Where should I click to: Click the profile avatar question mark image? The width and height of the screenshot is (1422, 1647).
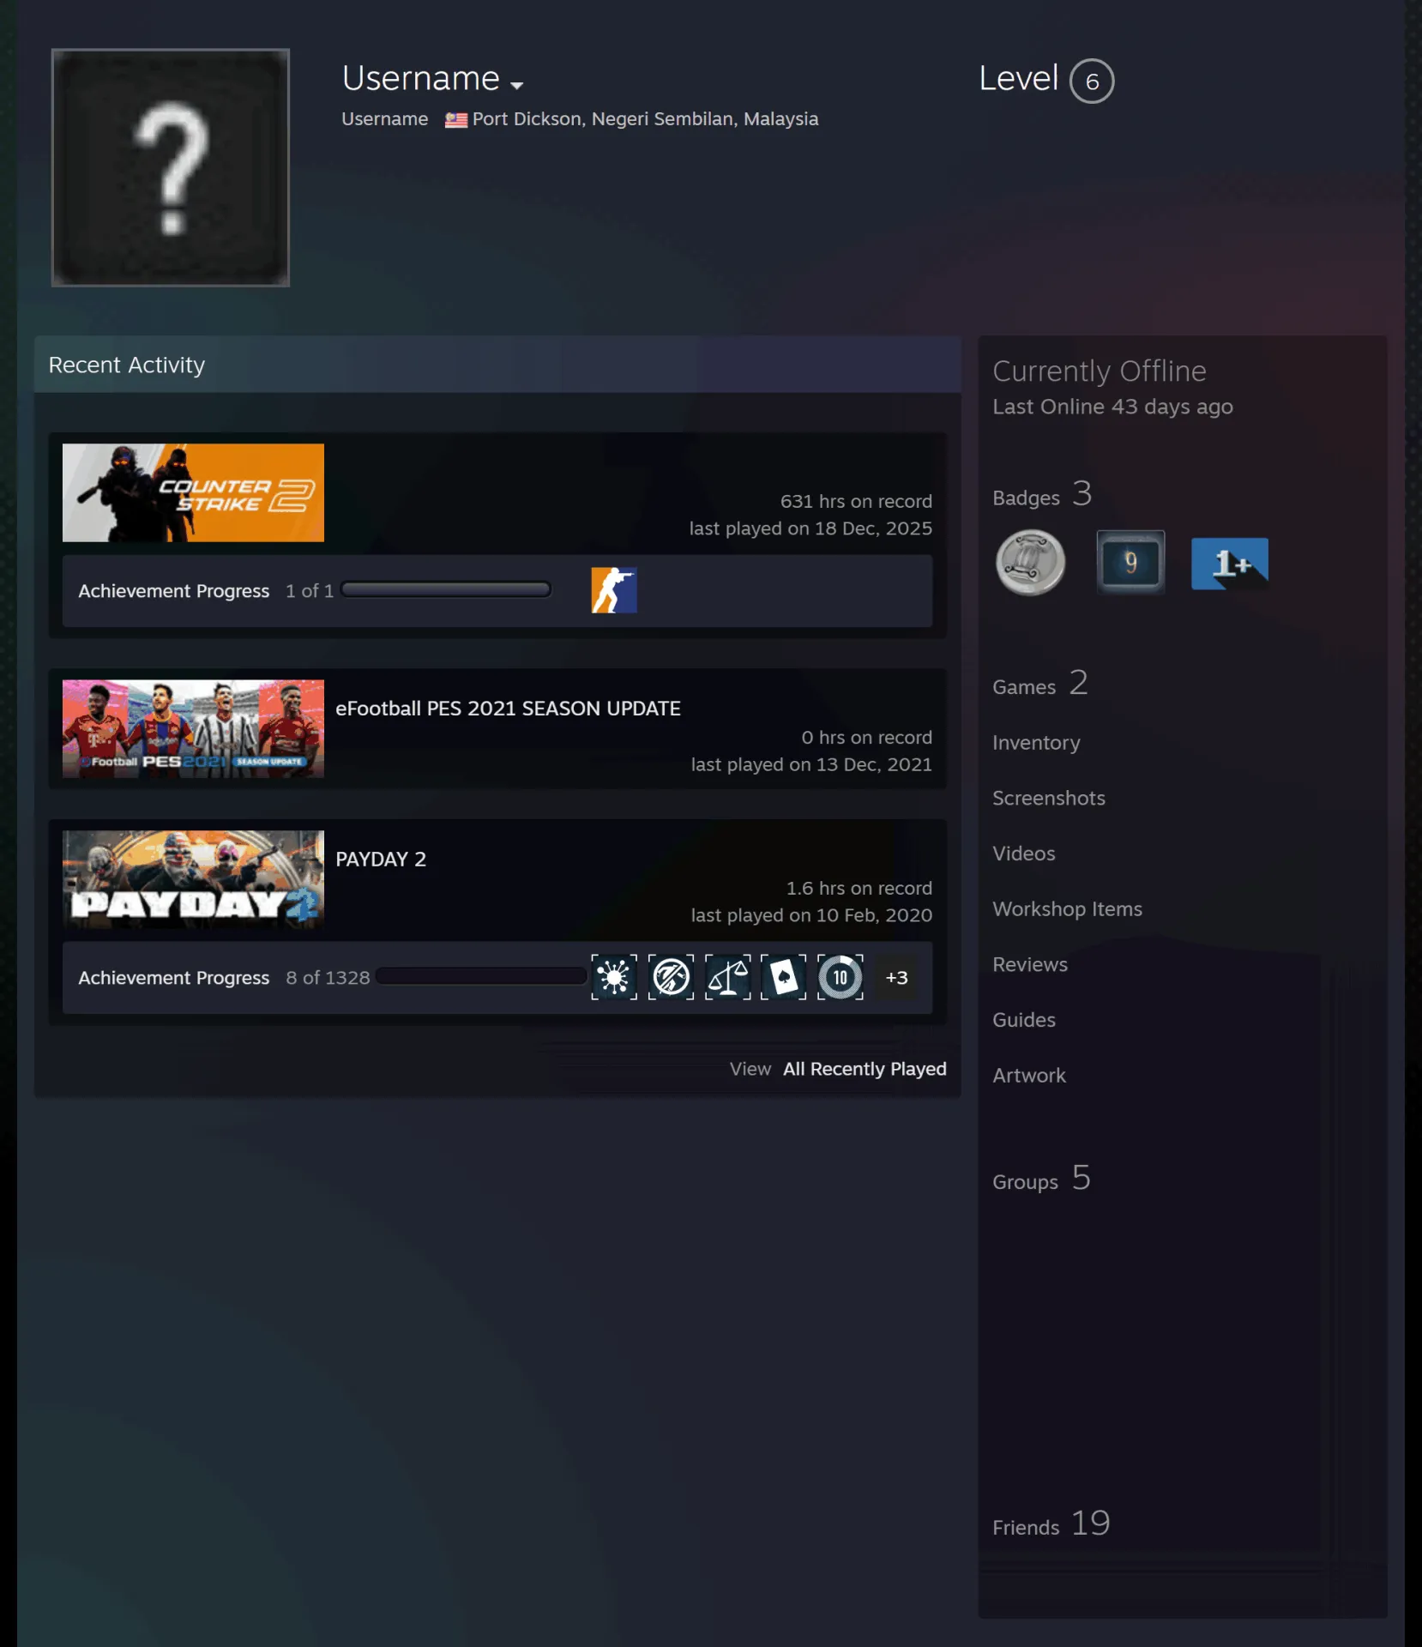pyautogui.click(x=171, y=167)
